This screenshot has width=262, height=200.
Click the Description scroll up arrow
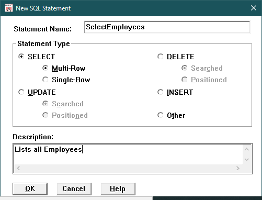point(246,149)
